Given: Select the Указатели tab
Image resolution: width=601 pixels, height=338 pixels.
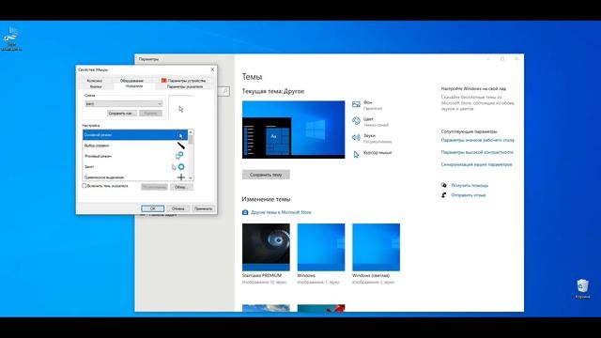Looking at the screenshot, I should coord(134,86).
